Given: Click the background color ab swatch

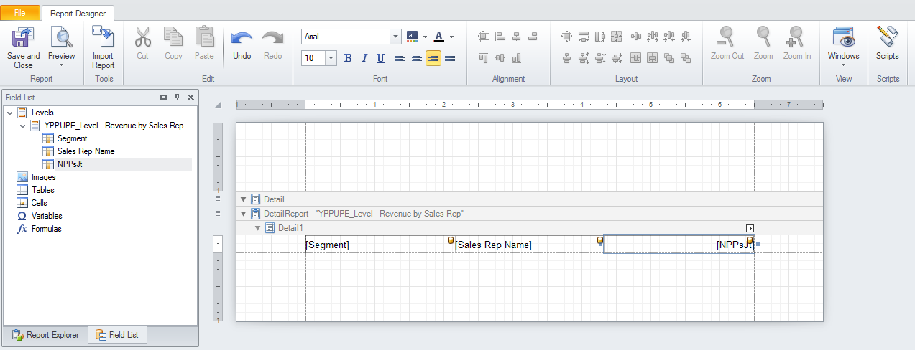Looking at the screenshot, I should click(x=413, y=37).
